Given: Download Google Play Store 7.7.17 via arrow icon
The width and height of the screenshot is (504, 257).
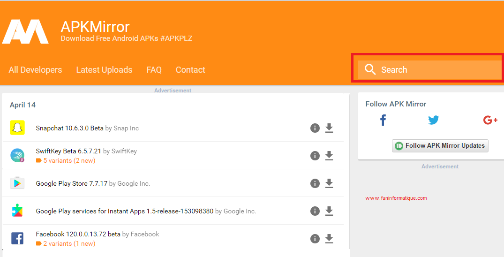Looking at the screenshot, I should pyautogui.click(x=329, y=183).
